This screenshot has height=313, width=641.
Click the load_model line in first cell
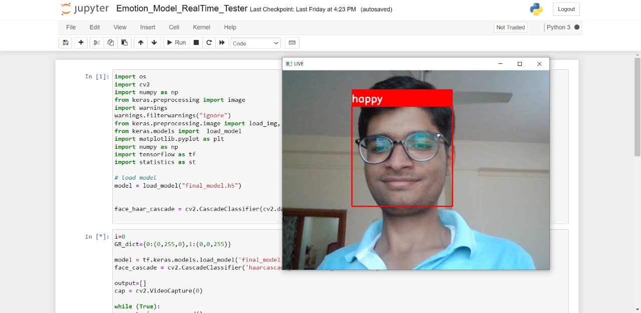coord(178,186)
